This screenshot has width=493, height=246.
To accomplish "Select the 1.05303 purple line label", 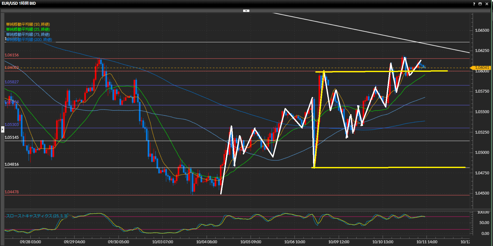I will pos(12,125).
